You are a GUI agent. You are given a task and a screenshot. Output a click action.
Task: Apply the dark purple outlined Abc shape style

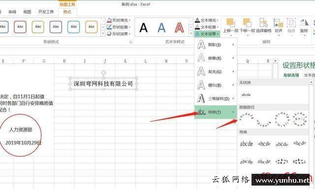coord(56,27)
